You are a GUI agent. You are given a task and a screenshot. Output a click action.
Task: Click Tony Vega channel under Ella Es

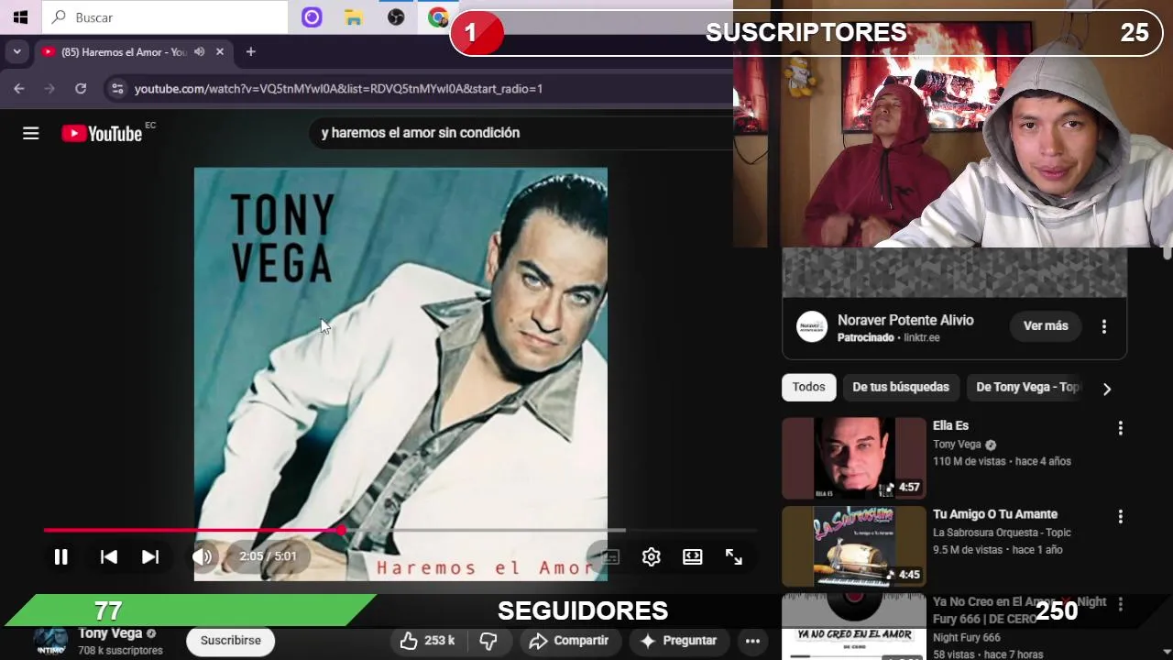(x=957, y=445)
